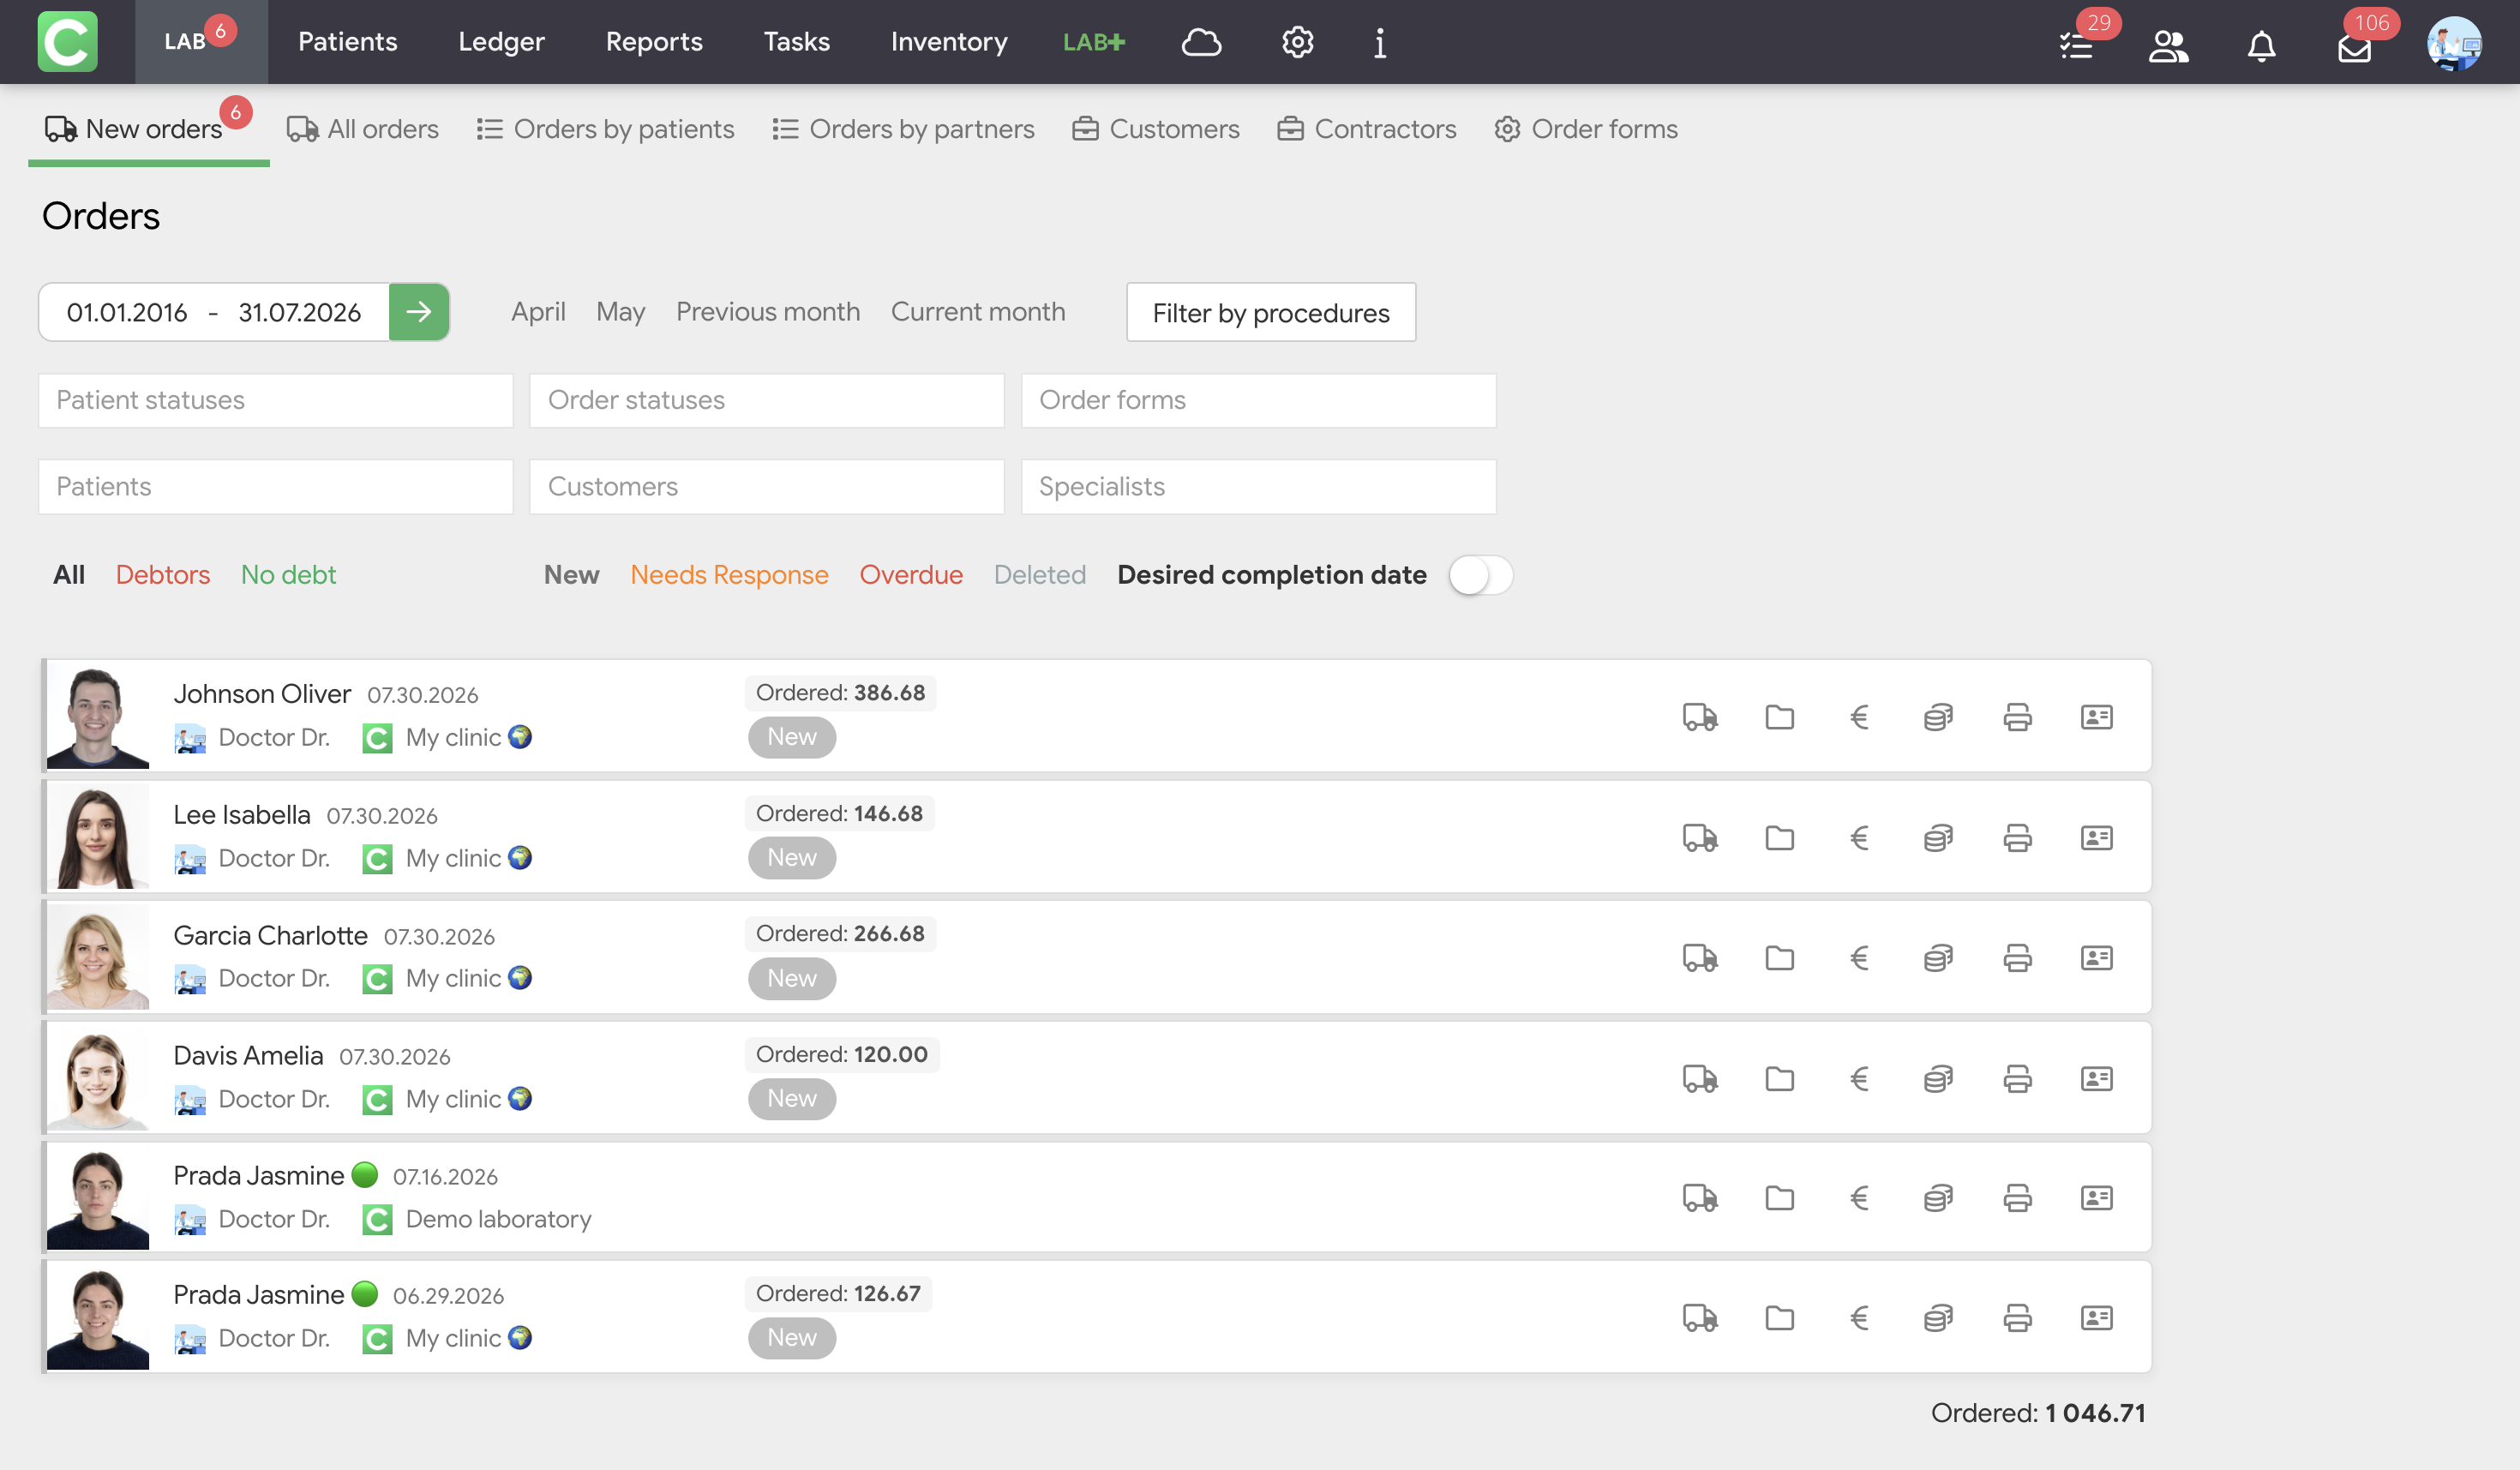The image size is (2520, 1470).
Task: Click delivery truck icon for Davis Amelia
Action: tap(1700, 1078)
